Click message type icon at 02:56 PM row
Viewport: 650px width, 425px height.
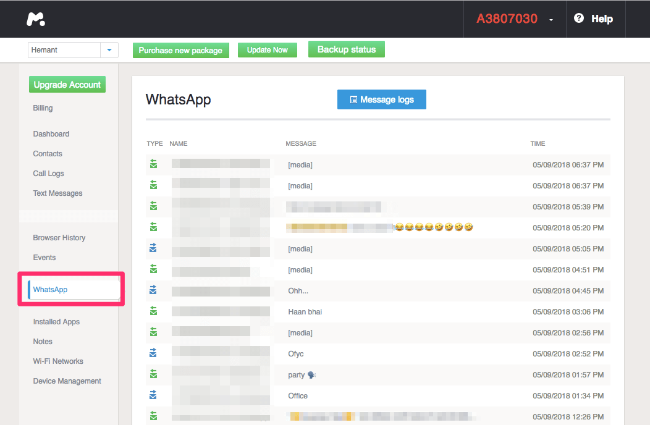153,332
